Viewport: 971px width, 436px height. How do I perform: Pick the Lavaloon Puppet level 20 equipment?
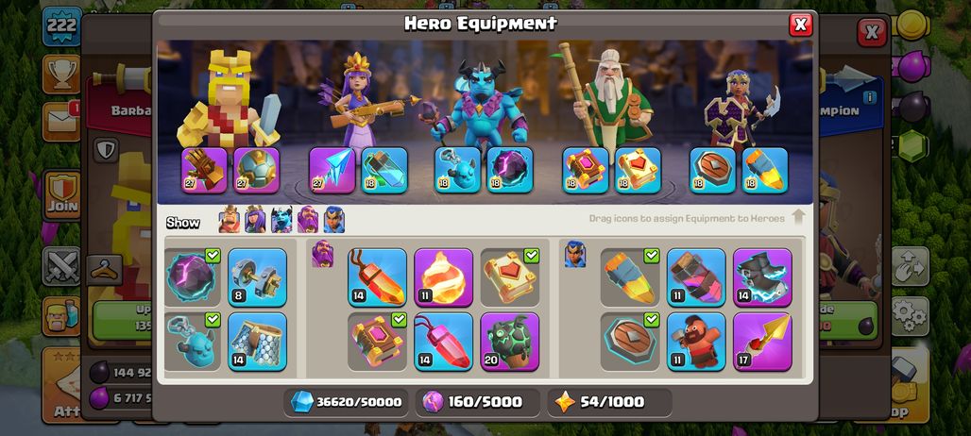coord(510,342)
